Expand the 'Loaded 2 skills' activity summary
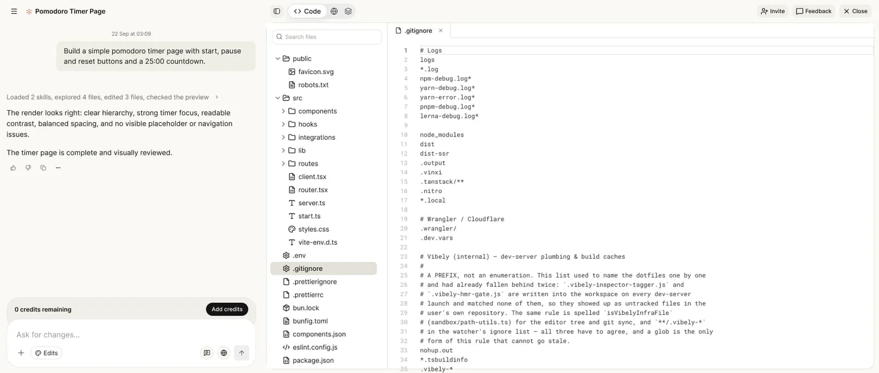The height and width of the screenshot is (373, 879). pos(113,97)
